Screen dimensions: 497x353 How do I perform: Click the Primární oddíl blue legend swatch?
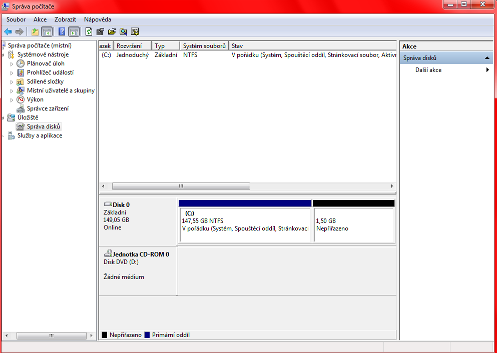click(147, 334)
